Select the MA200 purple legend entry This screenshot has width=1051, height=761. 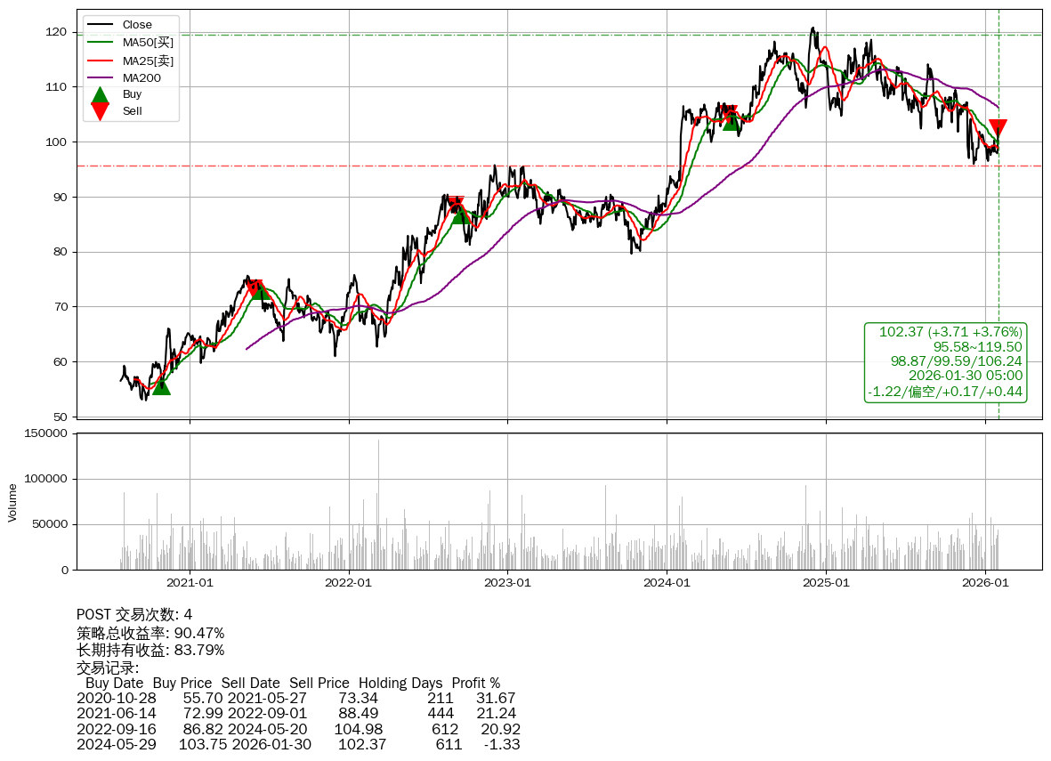[141, 77]
